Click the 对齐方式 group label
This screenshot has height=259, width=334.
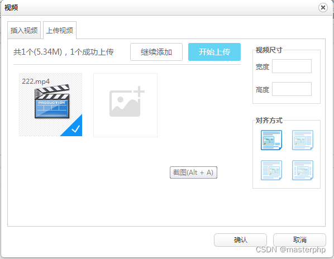click(x=269, y=121)
